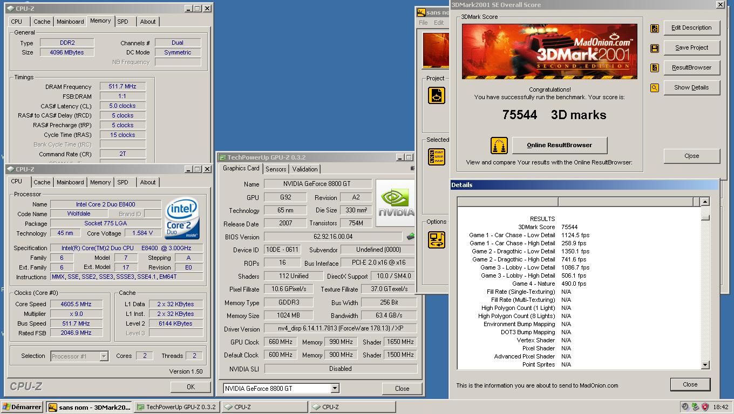Click the Details list first column header
This screenshot has width=734, height=414.
[x=508, y=202]
